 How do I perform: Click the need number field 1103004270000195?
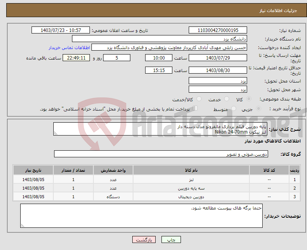coord(218,30)
